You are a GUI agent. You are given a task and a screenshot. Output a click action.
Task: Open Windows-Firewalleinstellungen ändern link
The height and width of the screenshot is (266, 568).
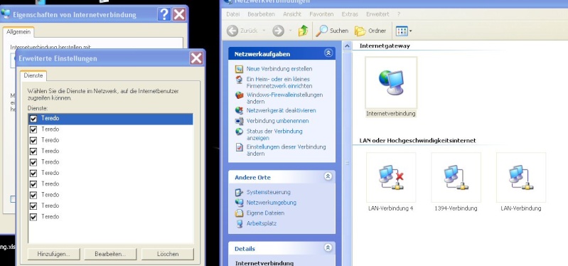click(284, 98)
